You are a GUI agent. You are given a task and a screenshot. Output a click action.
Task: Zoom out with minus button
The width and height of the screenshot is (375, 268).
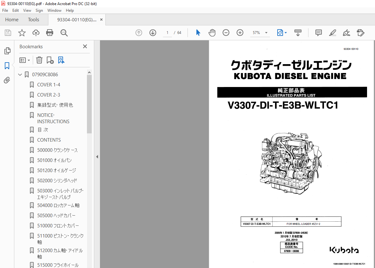tap(226, 33)
